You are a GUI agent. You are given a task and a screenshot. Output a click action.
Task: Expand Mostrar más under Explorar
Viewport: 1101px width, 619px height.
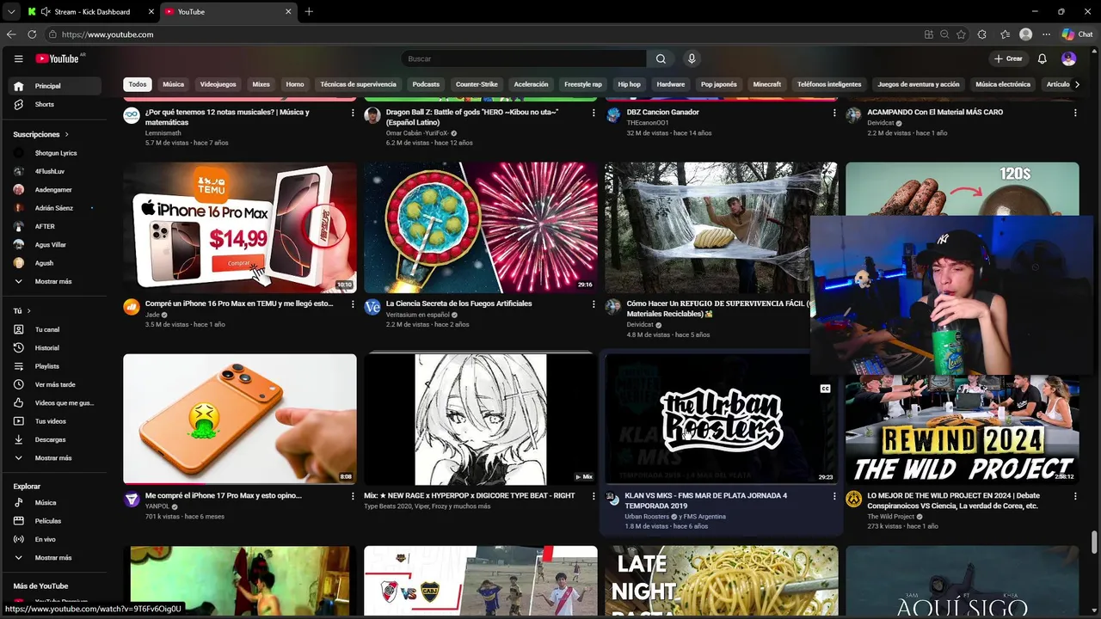[x=55, y=557]
